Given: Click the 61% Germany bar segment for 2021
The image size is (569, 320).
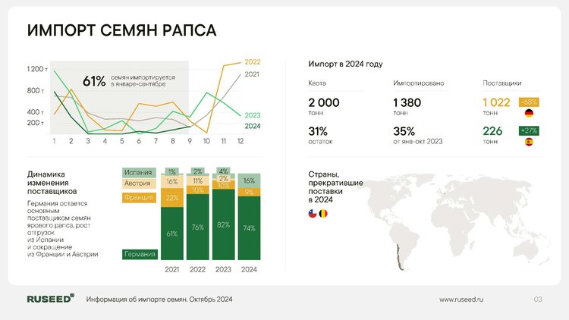Looking at the screenshot, I should click(x=172, y=234).
